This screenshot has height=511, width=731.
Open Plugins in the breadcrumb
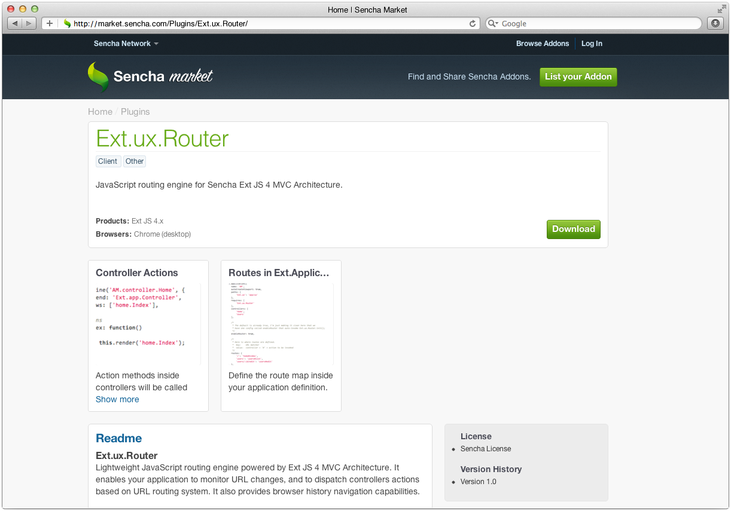(x=135, y=112)
